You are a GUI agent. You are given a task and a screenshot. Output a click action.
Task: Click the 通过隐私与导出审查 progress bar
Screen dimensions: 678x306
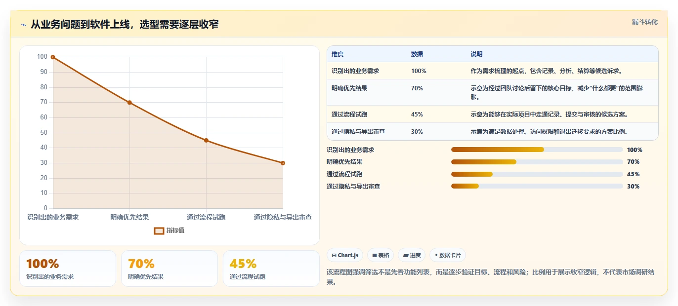537,186
